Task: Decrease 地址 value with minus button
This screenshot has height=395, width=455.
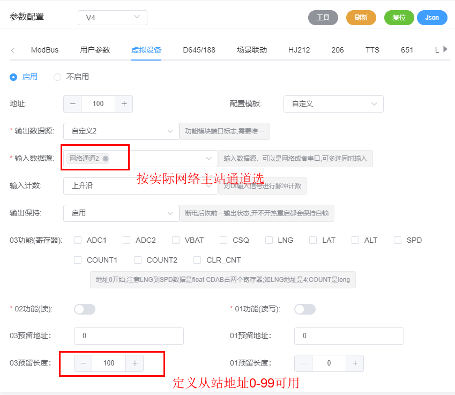Action: [72, 104]
